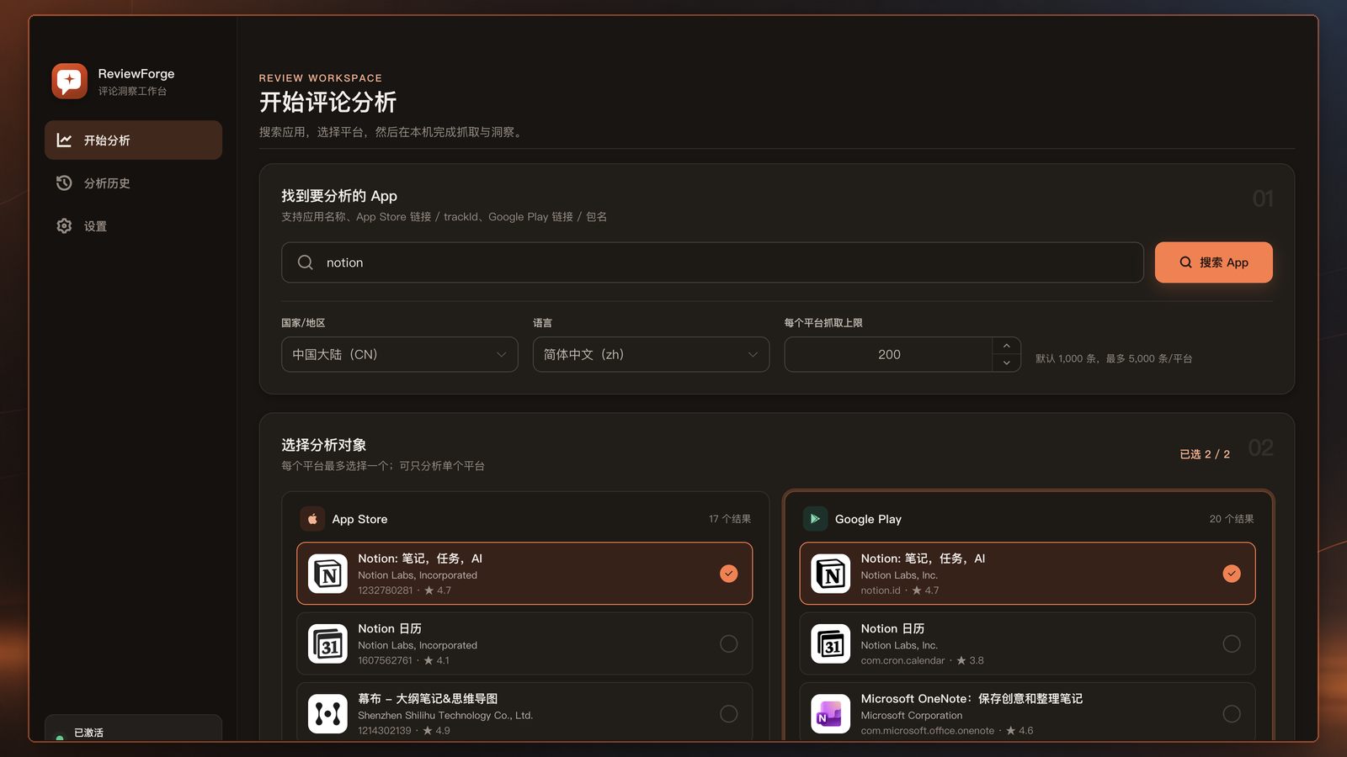Image resolution: width=1347 pixels, height=757 pixels.
Task: Deselect Google Play Notion: 笔记，任务，AI checkmark
Action: (1232, 574)
